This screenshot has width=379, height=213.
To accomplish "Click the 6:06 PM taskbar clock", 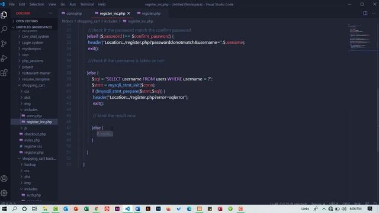I will [x=355, y=209].
